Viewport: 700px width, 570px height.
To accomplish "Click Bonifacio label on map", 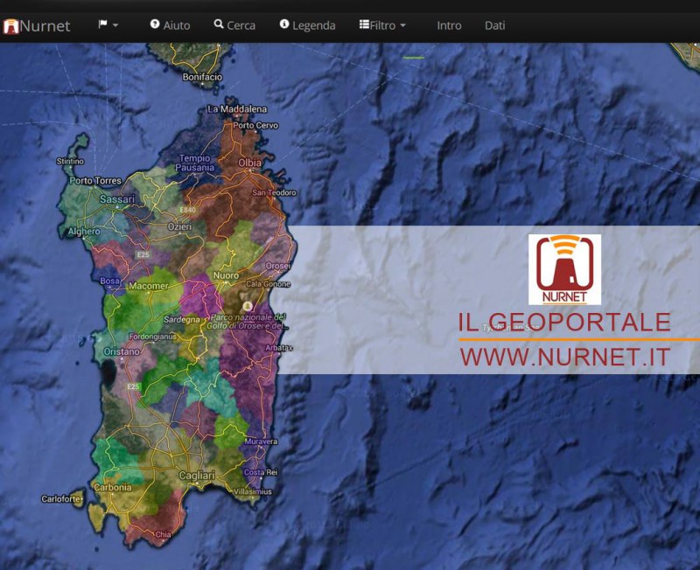I will [x=202, y=77].
